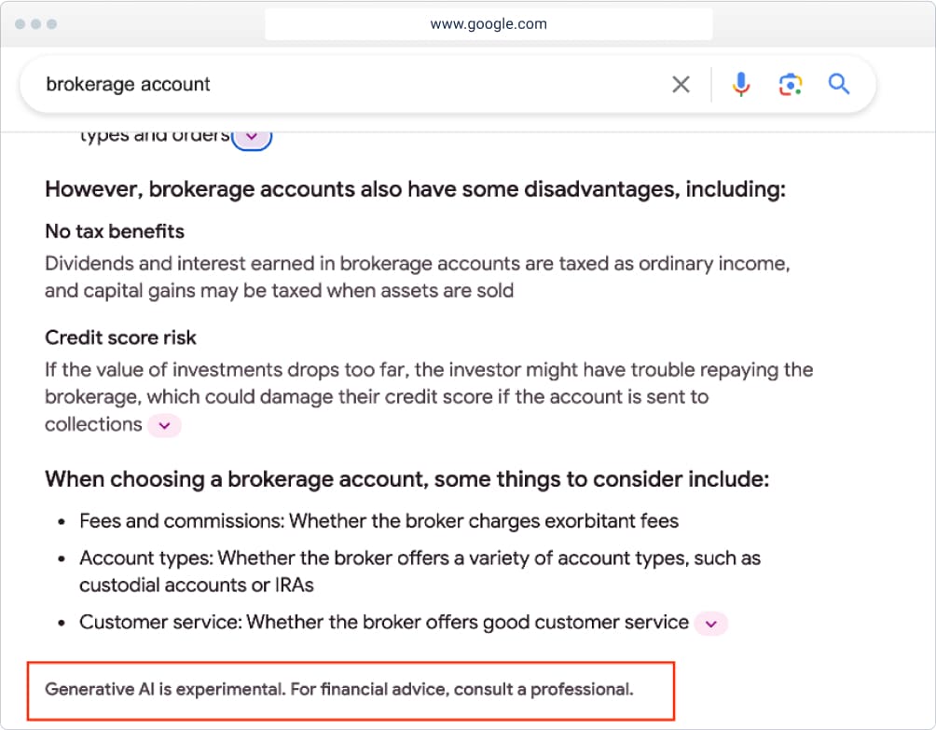Viewport: 936px width, 730px height.
Task: Focus the www.google.com address bar
Action: [489, 24]
